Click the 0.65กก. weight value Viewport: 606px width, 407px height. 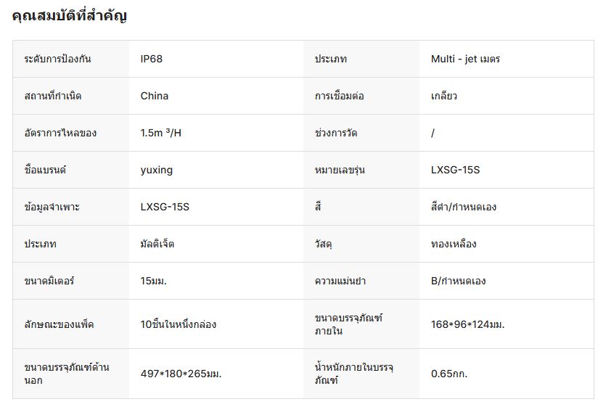449,374
